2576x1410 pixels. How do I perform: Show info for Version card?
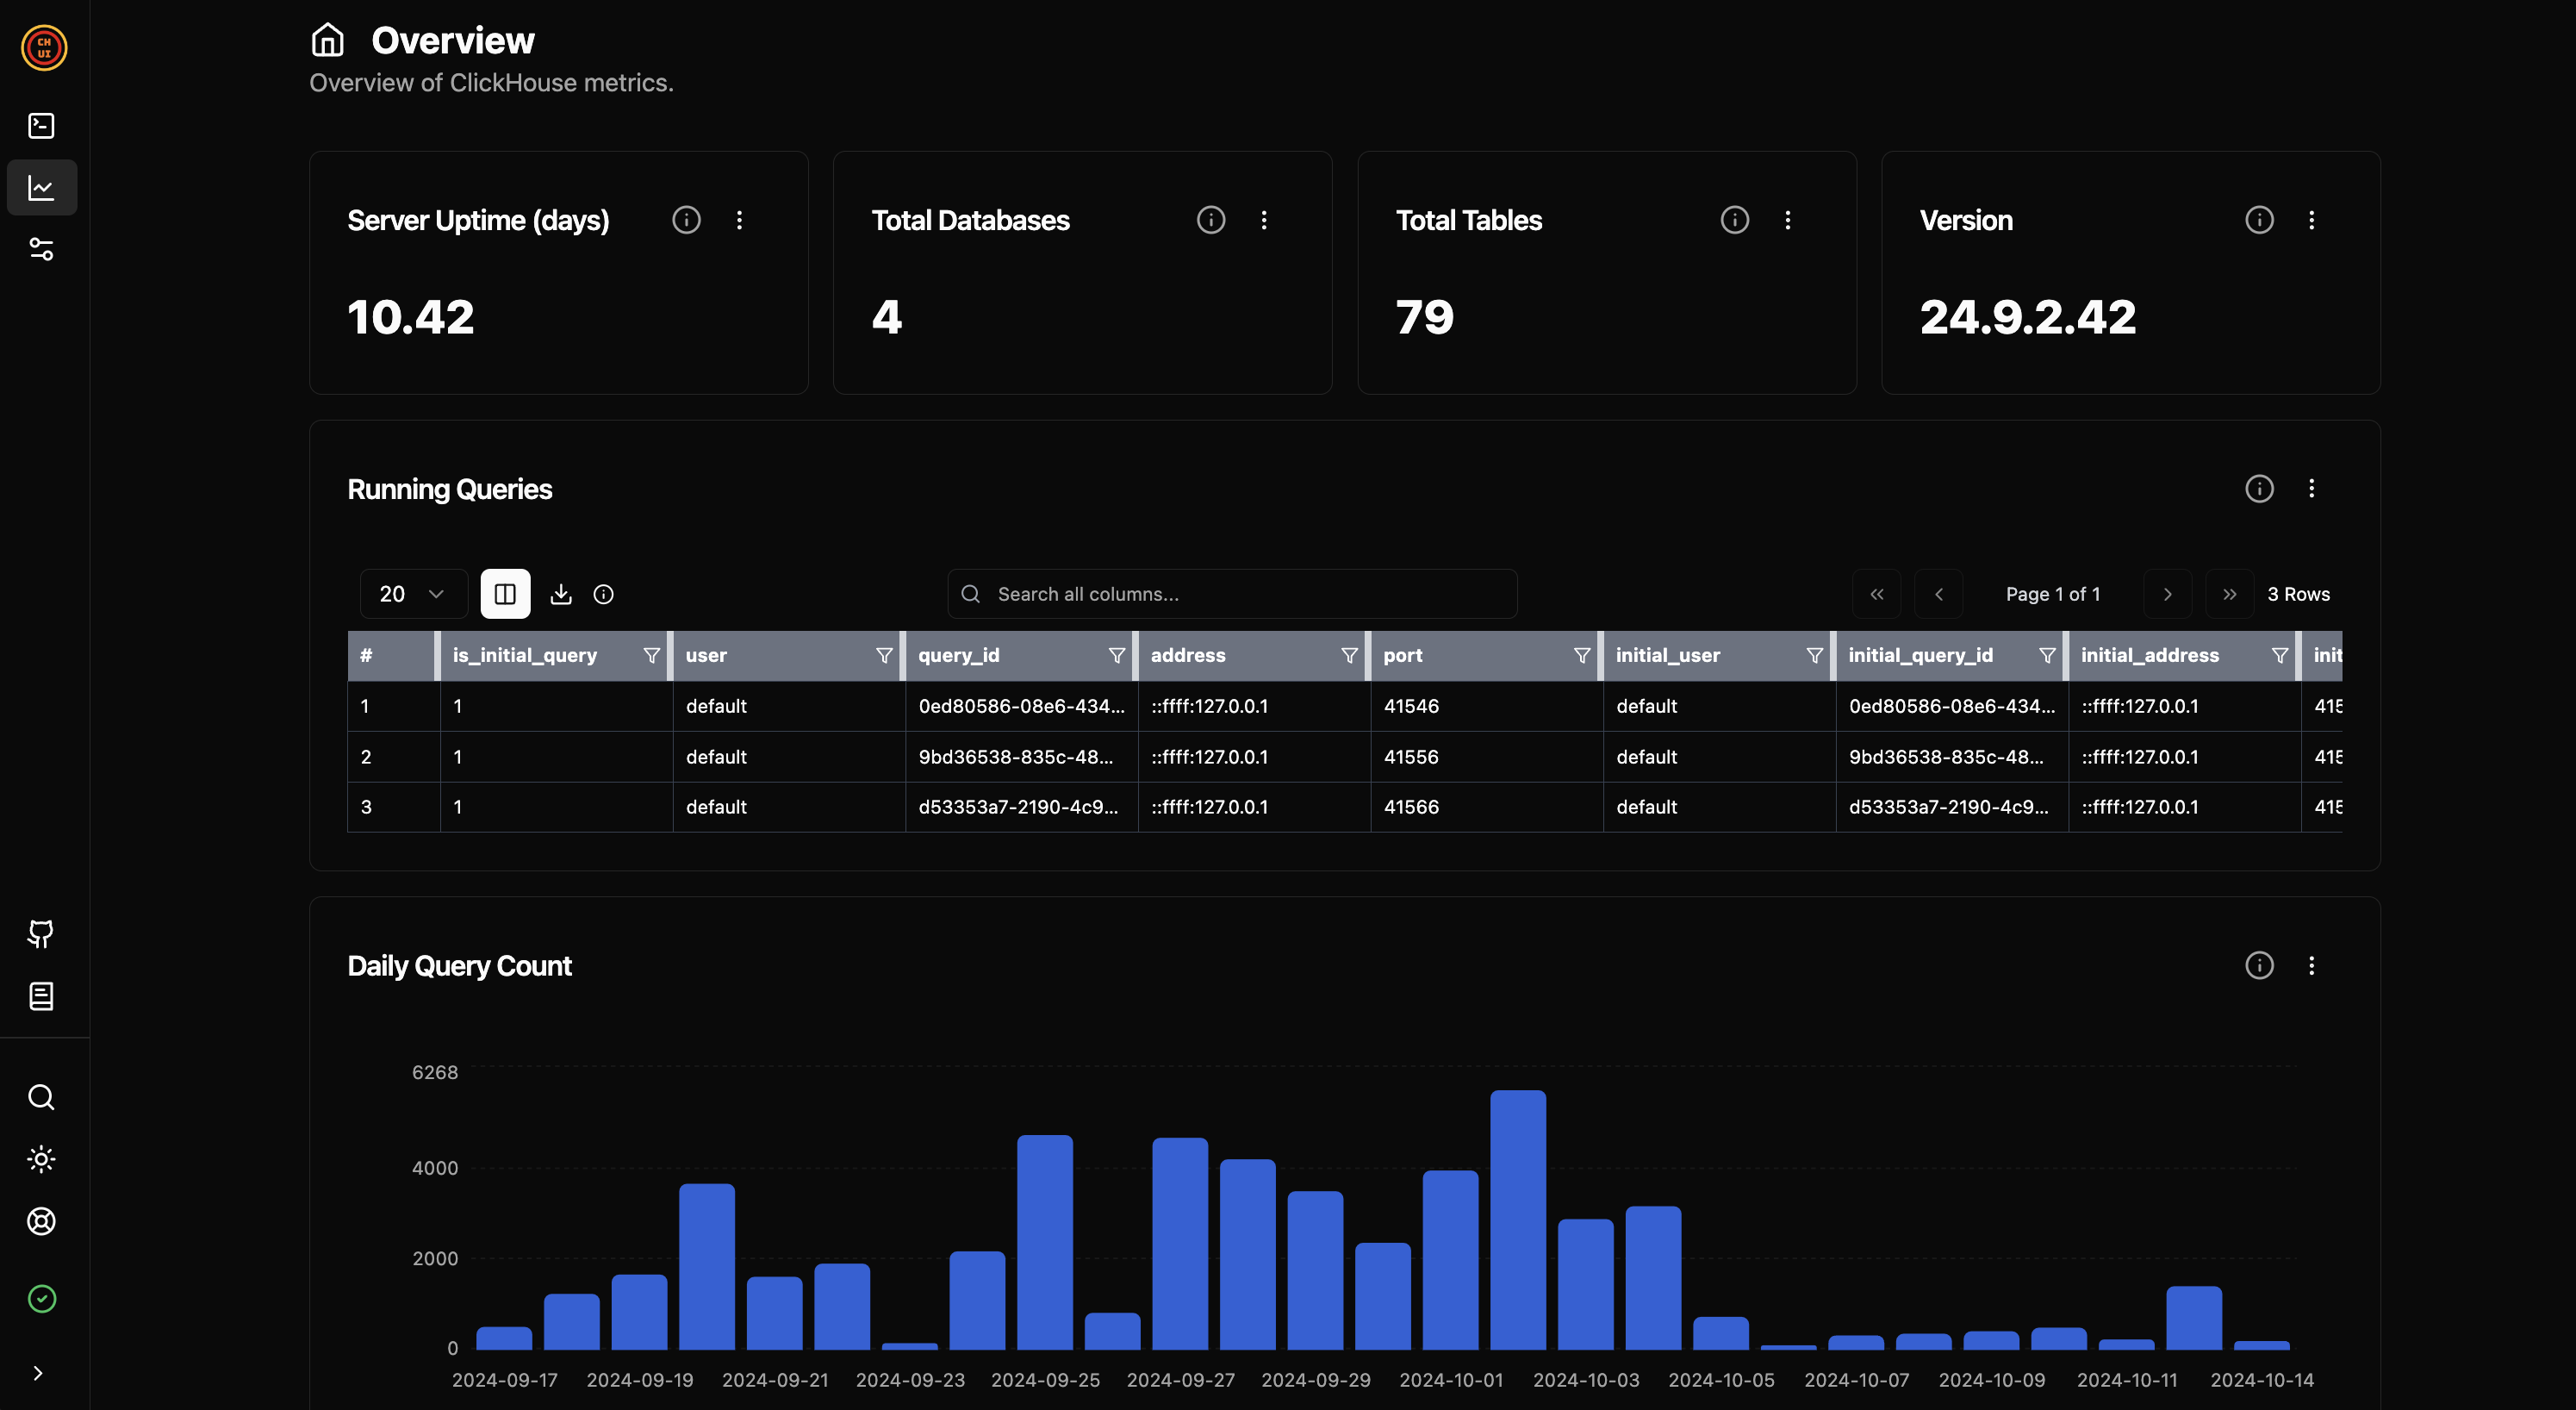click(2260, 219)
